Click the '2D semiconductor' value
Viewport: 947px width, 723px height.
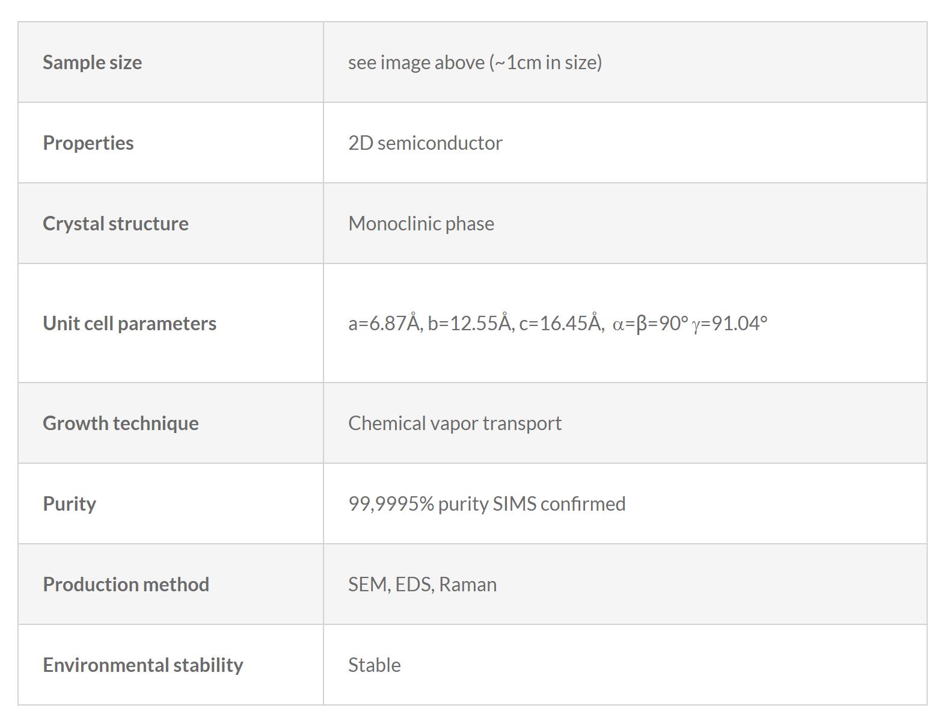point(425,143)
